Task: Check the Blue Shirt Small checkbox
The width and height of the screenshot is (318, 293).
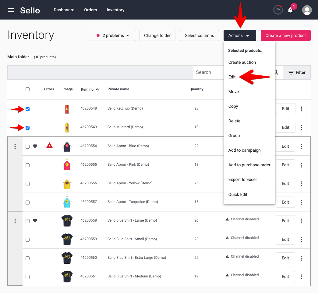Action: tap(28, 240)
